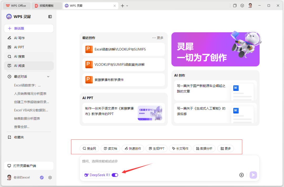Click the WPS 灵犀 logo in sidebar

(9, 17)
